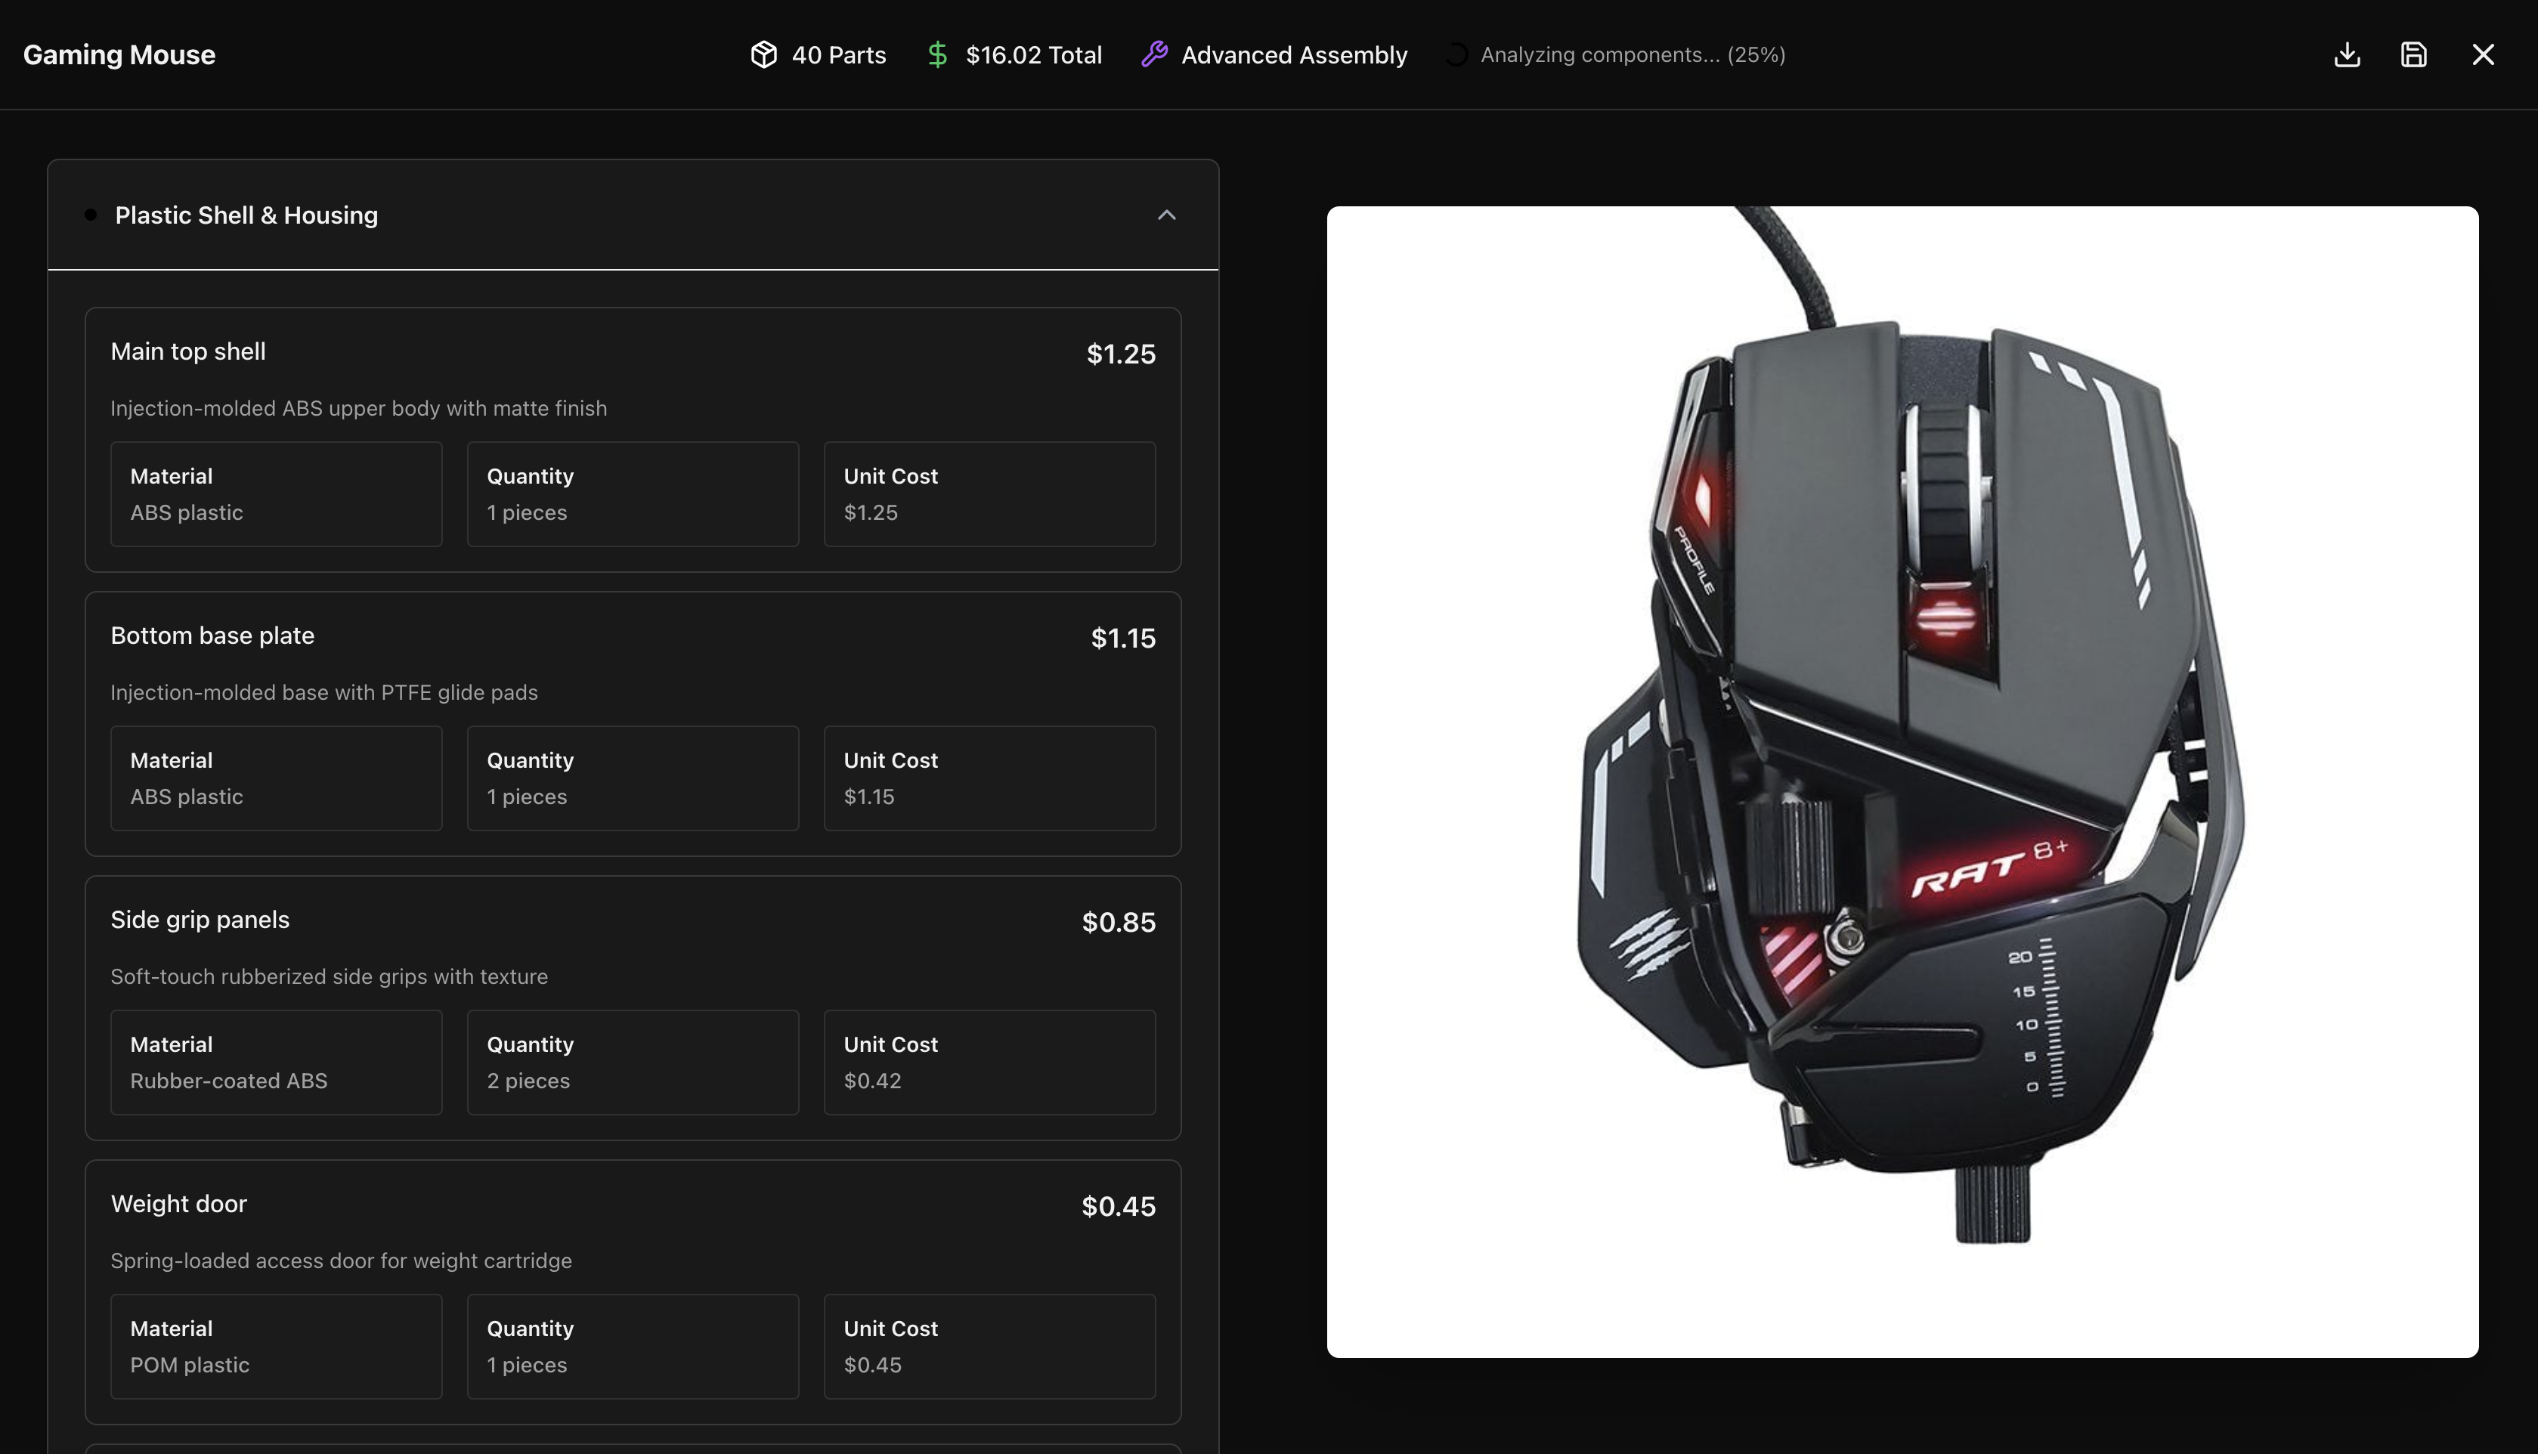Image resolution: width=2538 pixels, height=1454 pixels.
Task: Click the Main top shell description text
Action: 358,408
